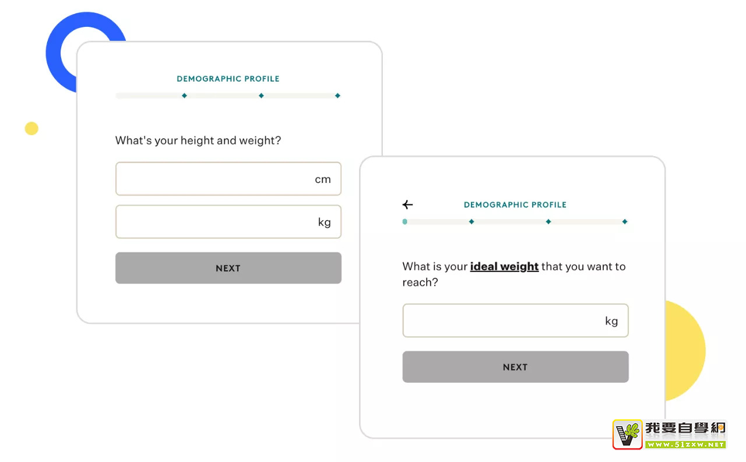
Task: Click first diamond marker on height card progress bar
Action: [x=184, y=96]
